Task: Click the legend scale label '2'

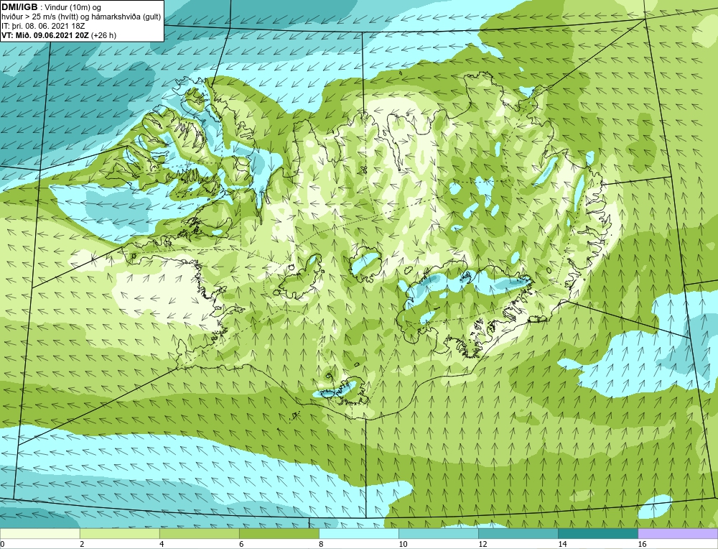Action: 82,544
